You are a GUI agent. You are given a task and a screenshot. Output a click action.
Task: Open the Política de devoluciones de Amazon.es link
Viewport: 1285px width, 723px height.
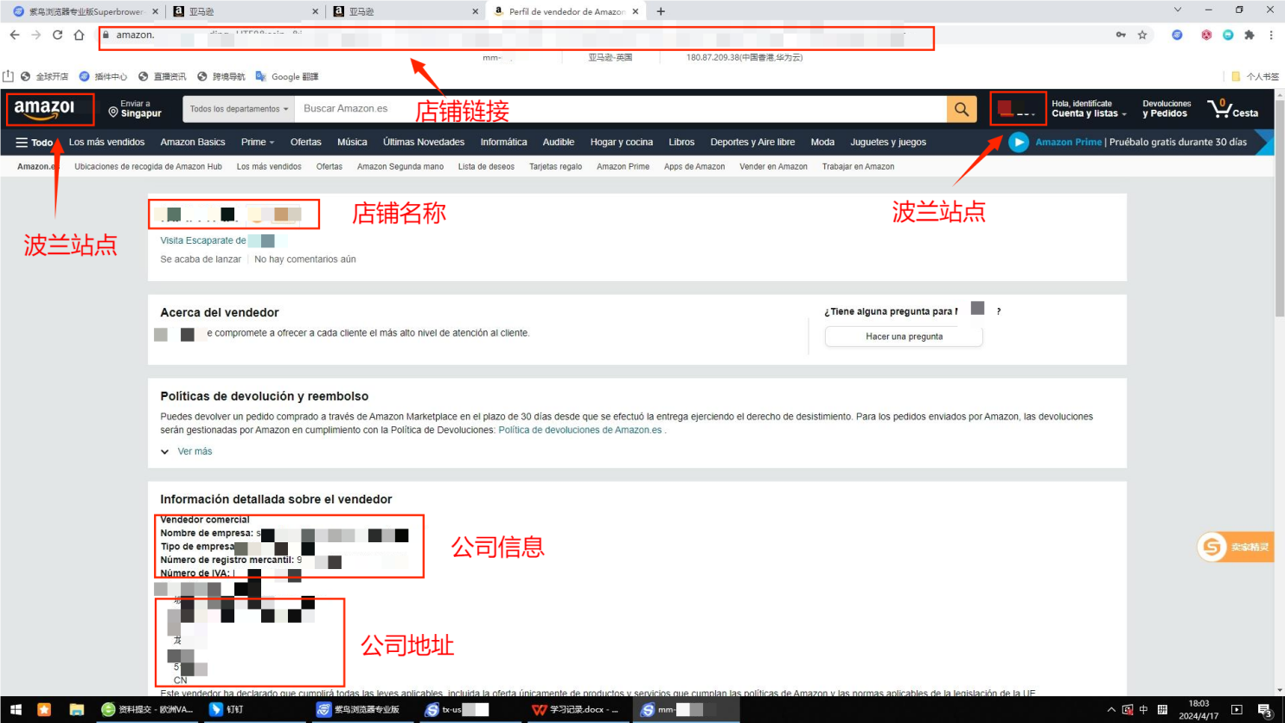579,430
